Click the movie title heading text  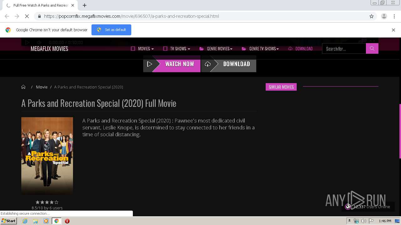pos(99,103)
